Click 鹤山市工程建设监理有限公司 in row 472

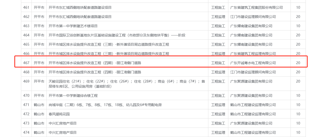pyautogui.click(x=253, y=114)
